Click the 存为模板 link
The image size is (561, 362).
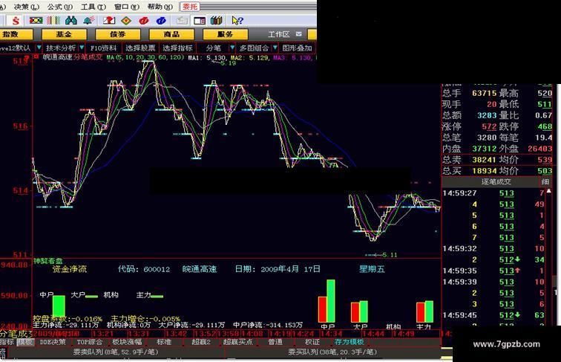[350, 342]
